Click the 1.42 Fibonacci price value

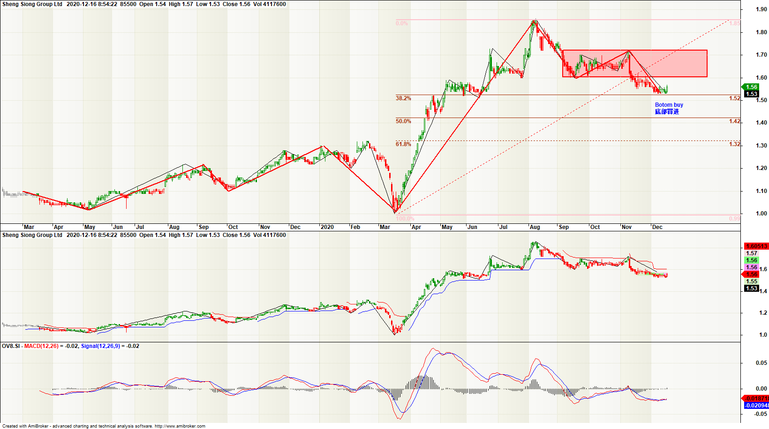coord(735,121)
